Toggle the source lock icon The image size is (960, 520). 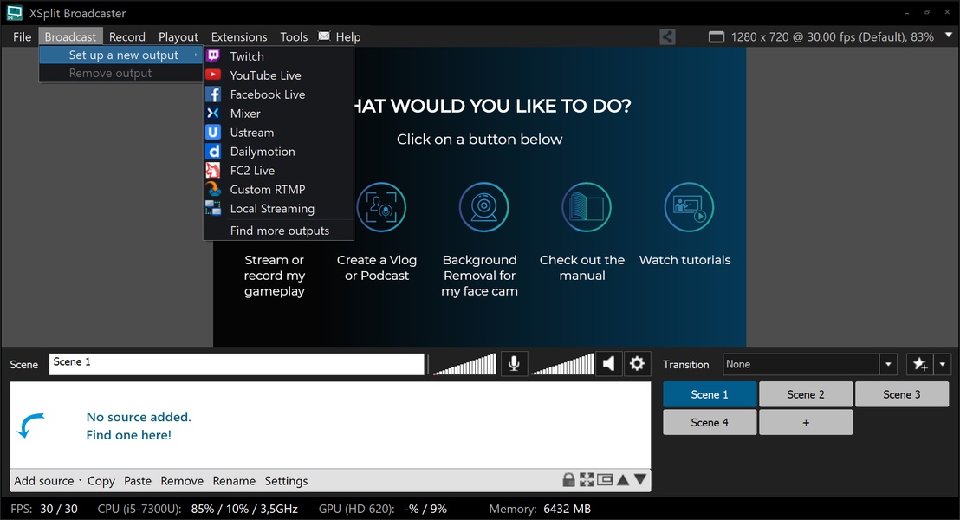coord(568,480)
